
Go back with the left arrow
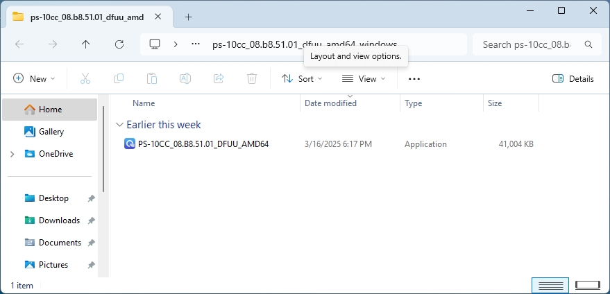(x=19, y=44)
